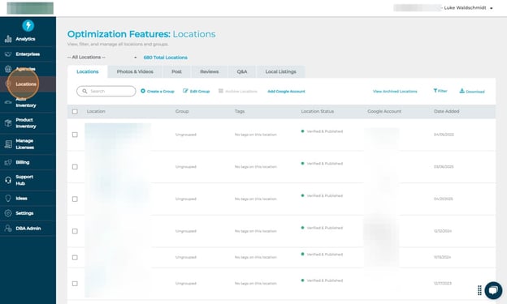Switch to the Local Listings tab
507x304 pixels.
[x=280, y=71]
